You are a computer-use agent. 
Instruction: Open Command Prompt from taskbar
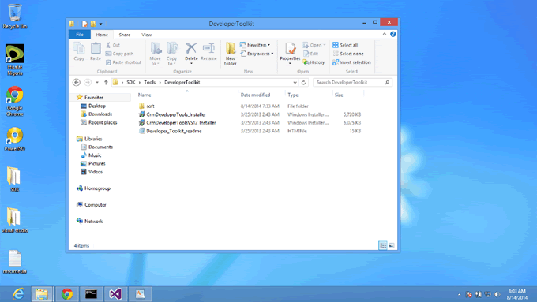click(91, 294)
